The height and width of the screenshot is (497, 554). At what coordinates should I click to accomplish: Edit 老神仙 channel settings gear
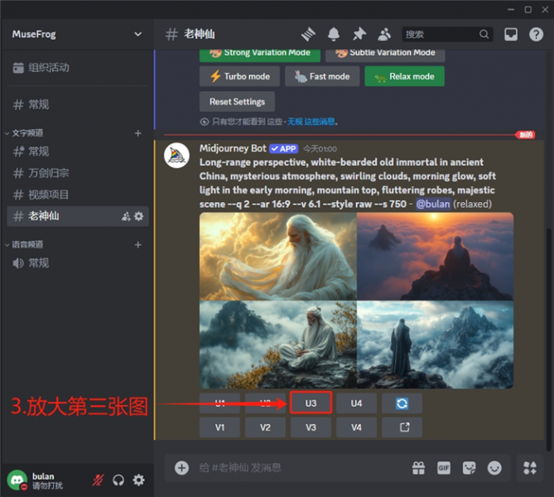tap(139, 216)
